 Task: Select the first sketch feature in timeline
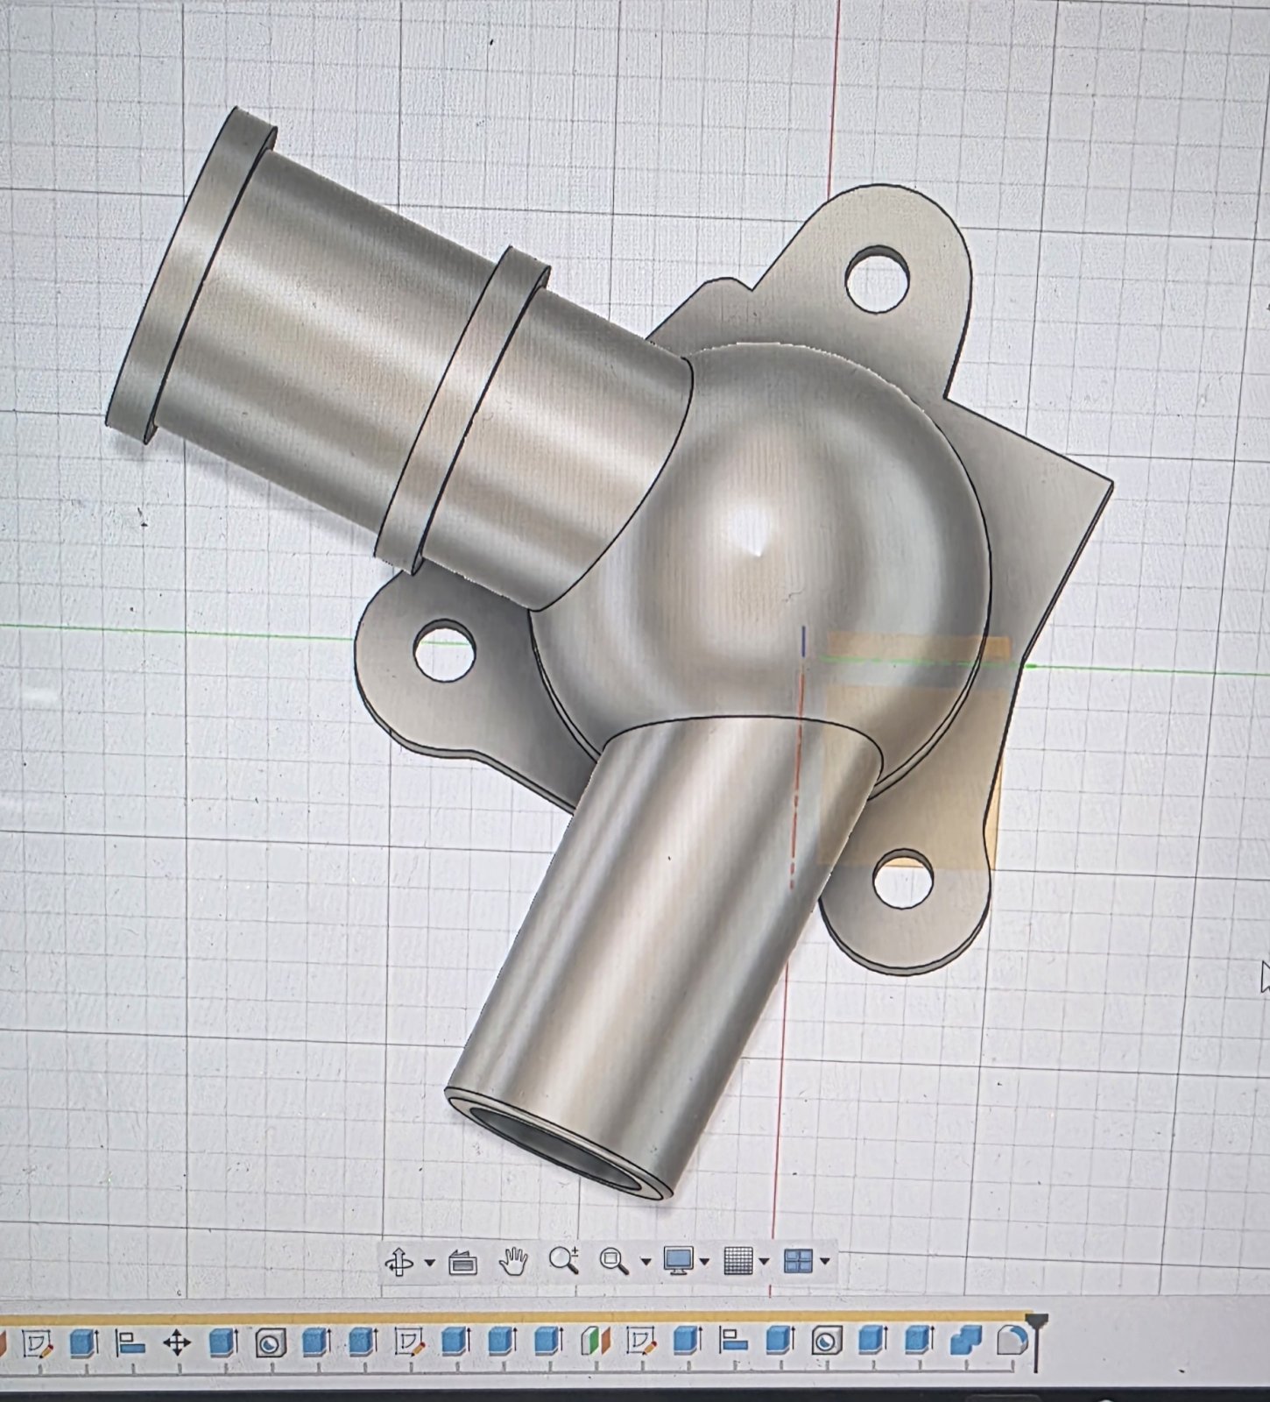coord(37,1342)
